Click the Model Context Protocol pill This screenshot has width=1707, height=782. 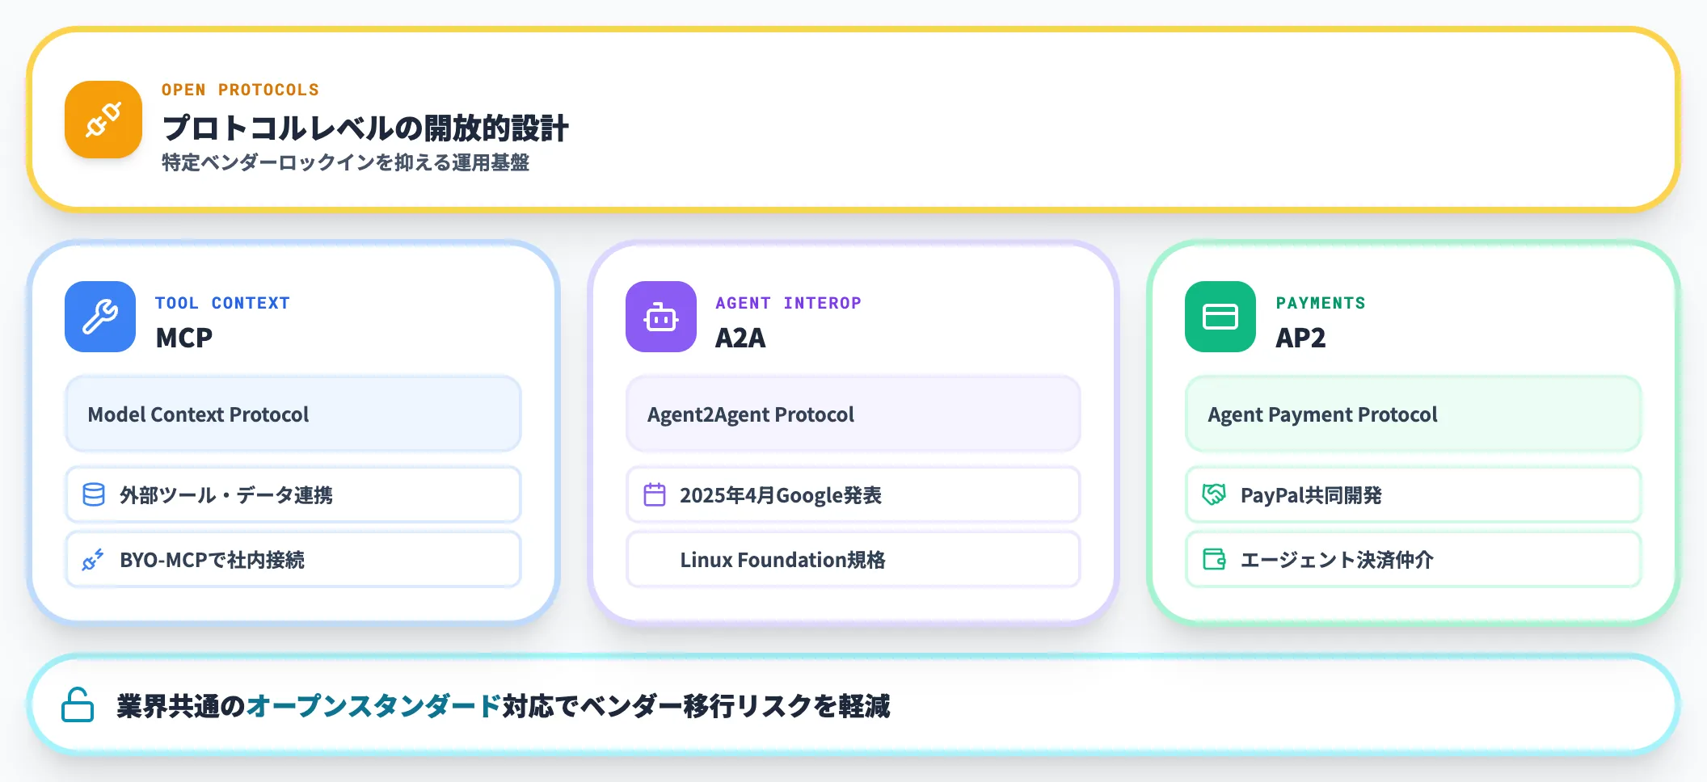(293, 414)
